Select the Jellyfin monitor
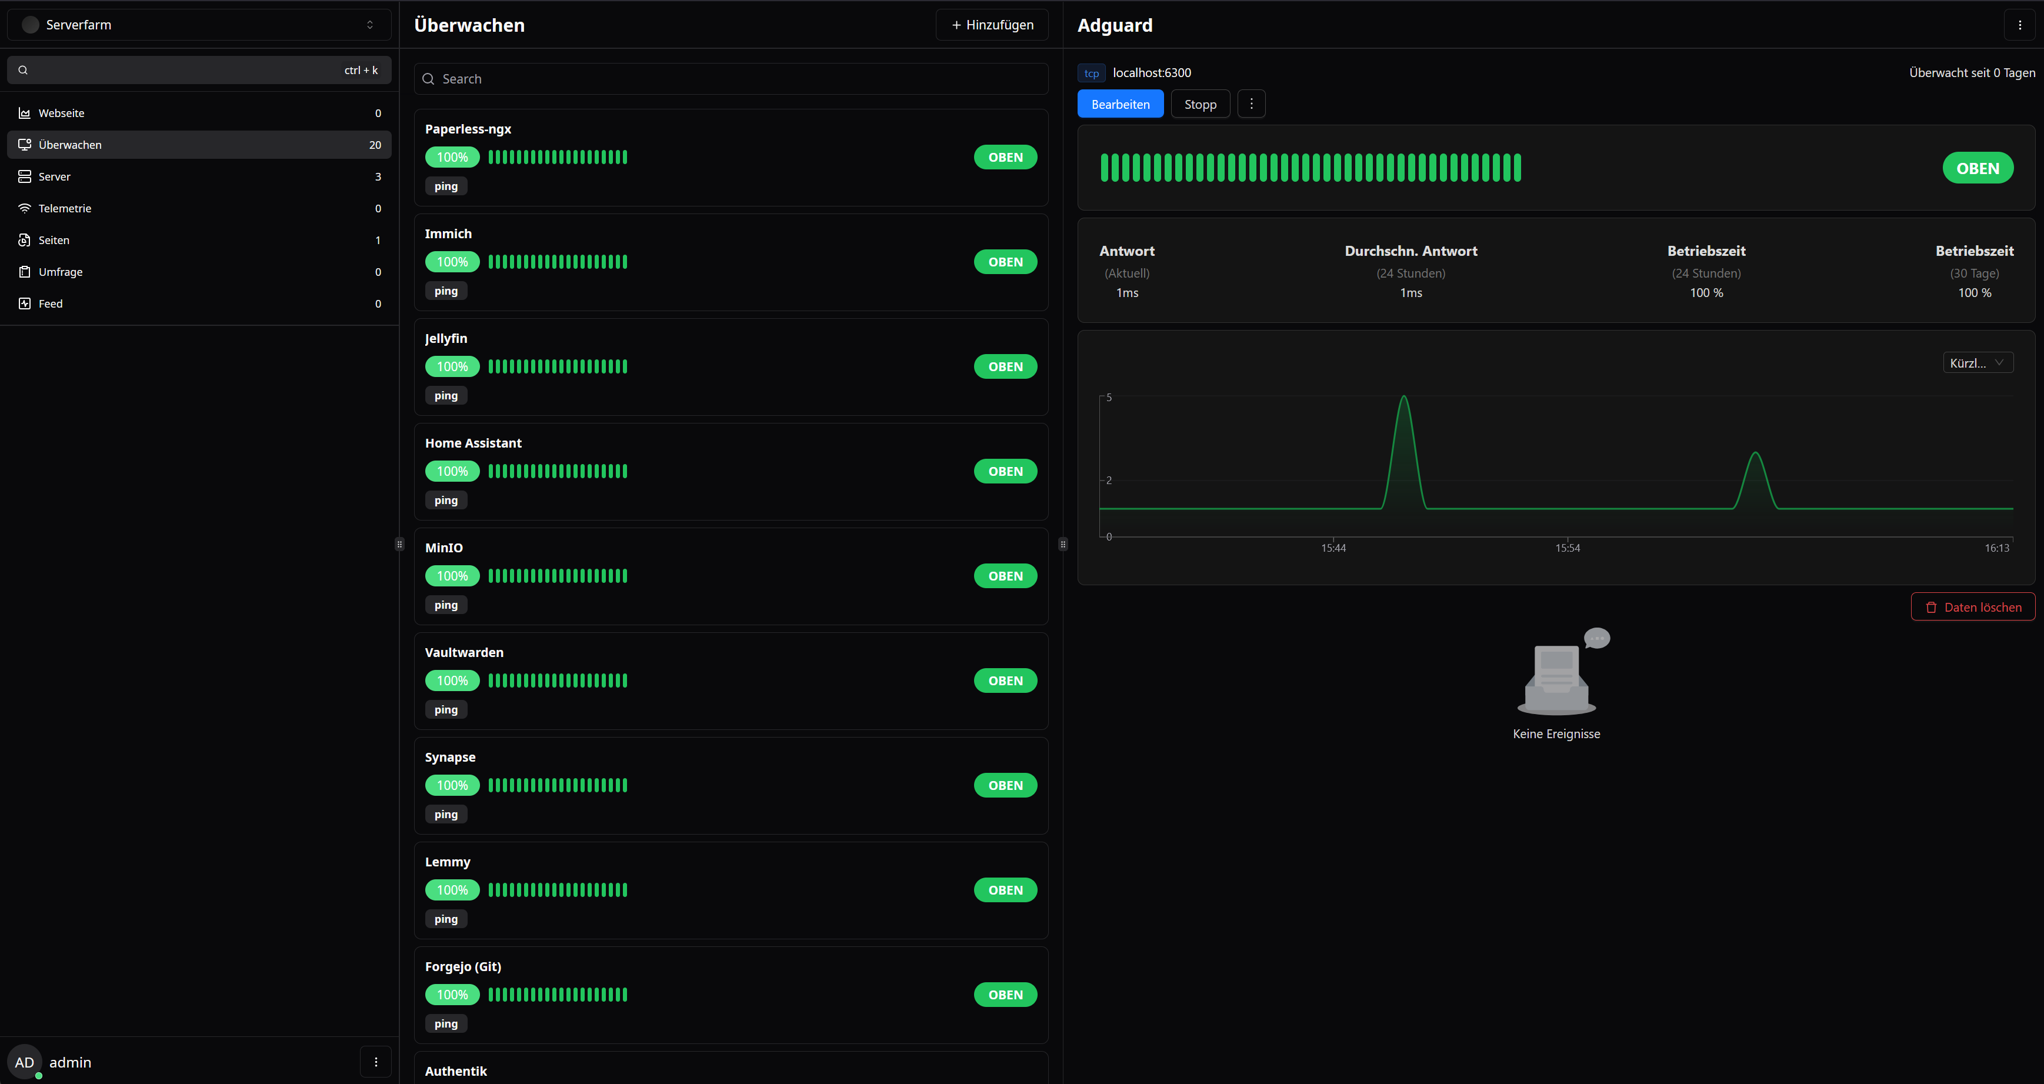2044x1084 pixels. click(731, 366)
